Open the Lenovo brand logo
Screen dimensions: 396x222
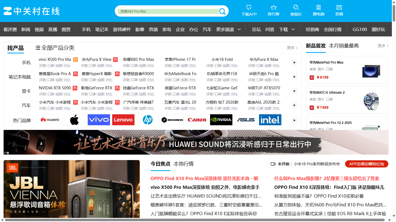(x=123, y=120)
